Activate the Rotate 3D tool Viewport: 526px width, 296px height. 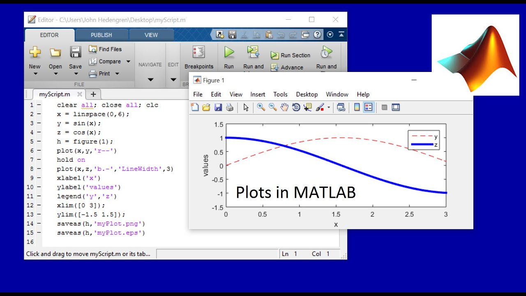coord(296,107)
